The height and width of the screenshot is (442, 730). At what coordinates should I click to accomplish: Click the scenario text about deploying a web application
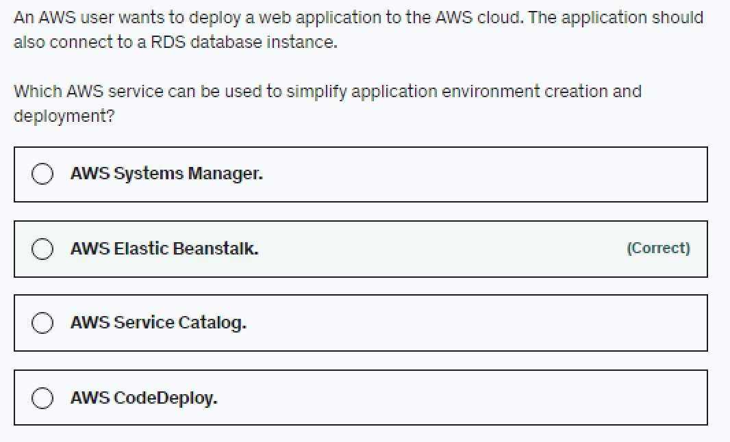pyautogui.click(x=358, y=30)
